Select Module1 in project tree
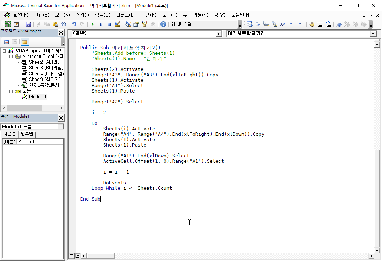The image size is (382, 261). 37,96
